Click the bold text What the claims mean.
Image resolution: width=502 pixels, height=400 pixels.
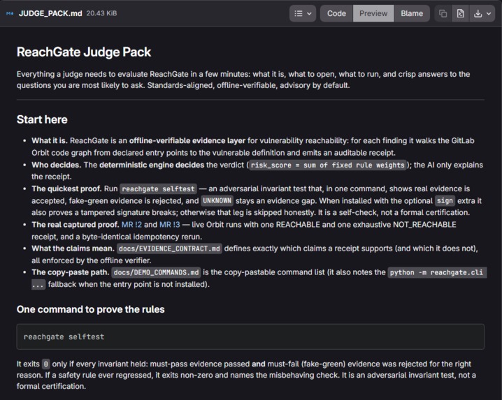click(73, 249)
